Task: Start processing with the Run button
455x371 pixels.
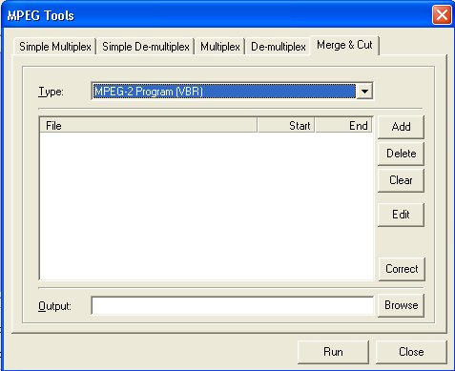Action: click(x=333, y=352)
